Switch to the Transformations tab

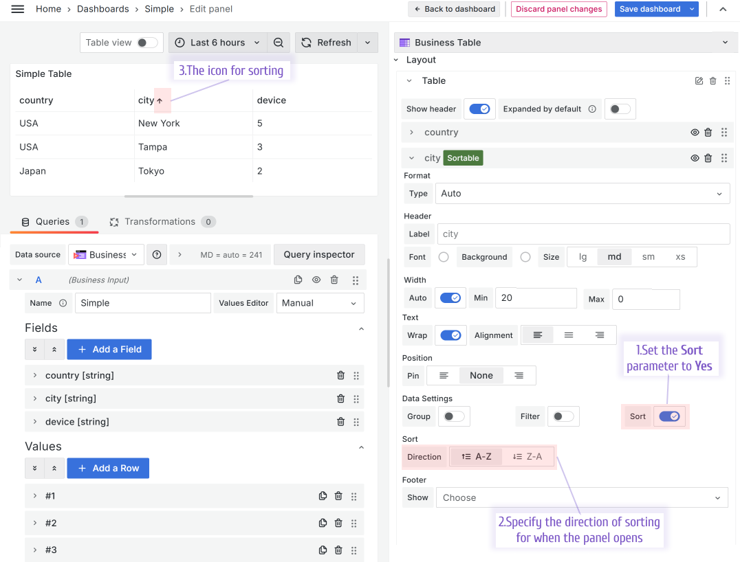pos(162,221)
